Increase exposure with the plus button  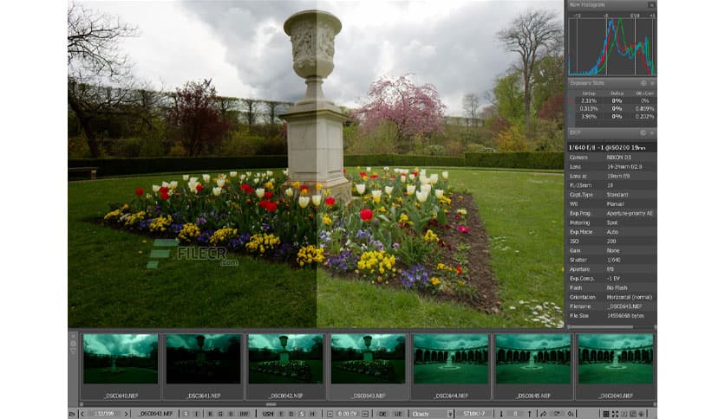pyautogui.click(x=365, y=414)
